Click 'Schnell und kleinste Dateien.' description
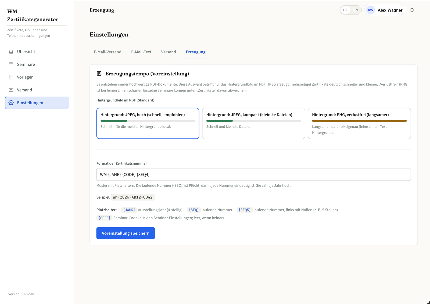 point(229,127)
